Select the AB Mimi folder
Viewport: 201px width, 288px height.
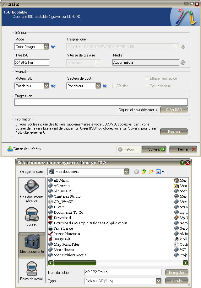[x=58, y=180]
